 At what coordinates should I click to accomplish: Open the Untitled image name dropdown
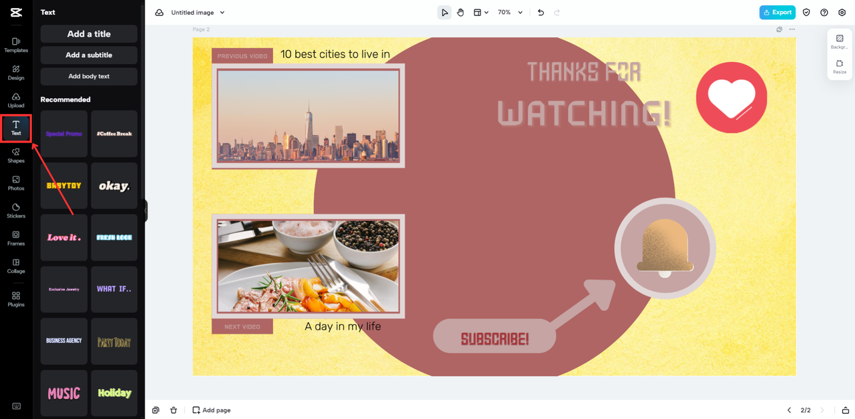tap(198, 13)
